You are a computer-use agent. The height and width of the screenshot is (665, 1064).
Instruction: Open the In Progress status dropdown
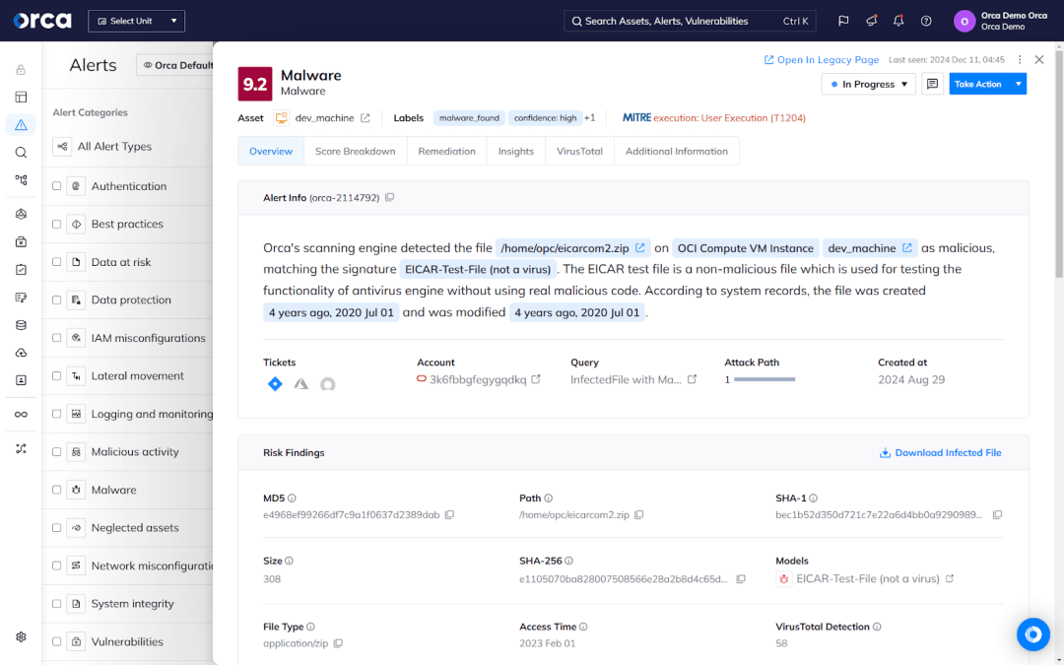869,84
